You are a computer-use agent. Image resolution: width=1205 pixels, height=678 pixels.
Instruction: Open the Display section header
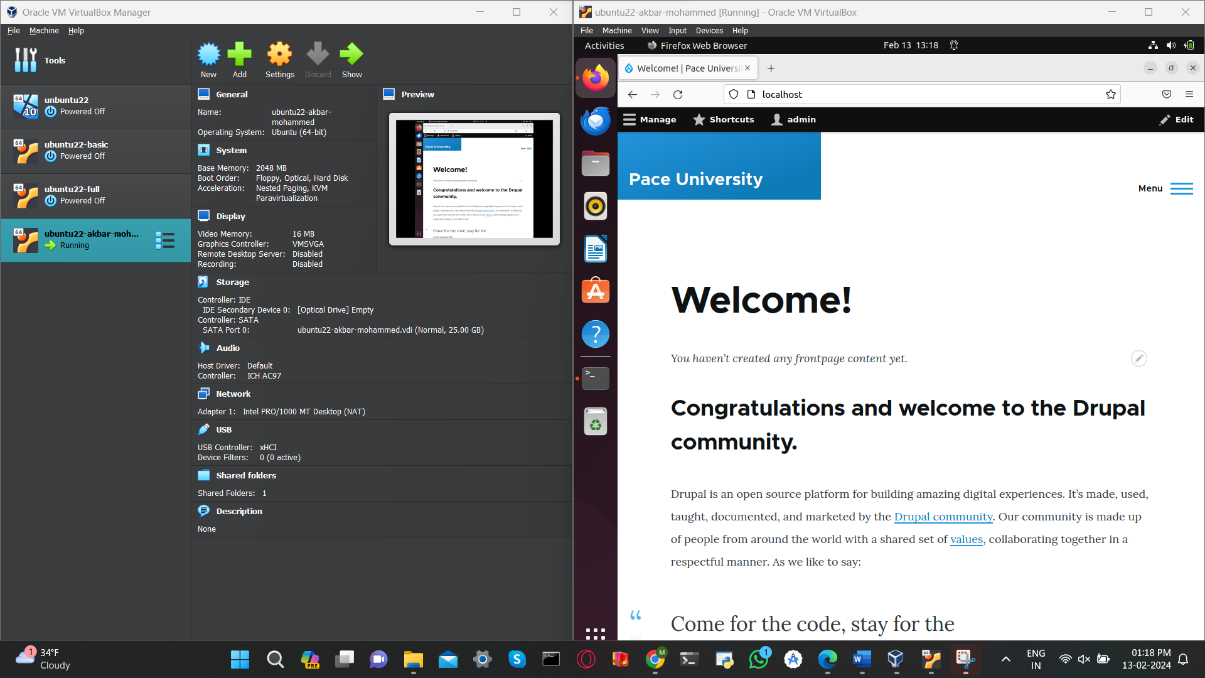point(230,216)
